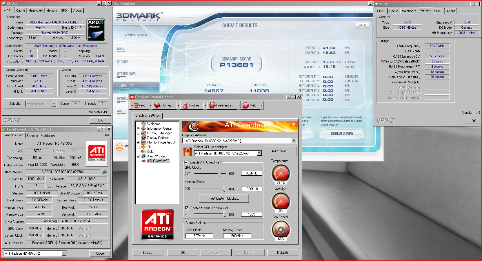
Task: Click the View icon in Catalyst toolbar
Action: 134,105
